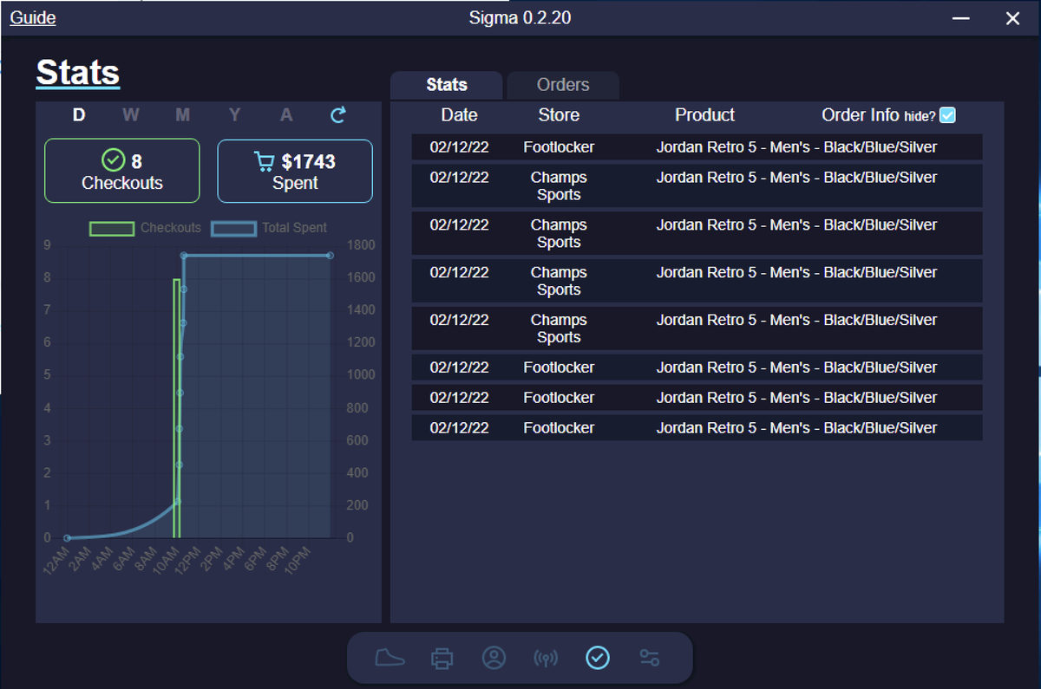Open the printer harvester icon
The height and width of the screenshot is (689, 1041).
point(442,658)
